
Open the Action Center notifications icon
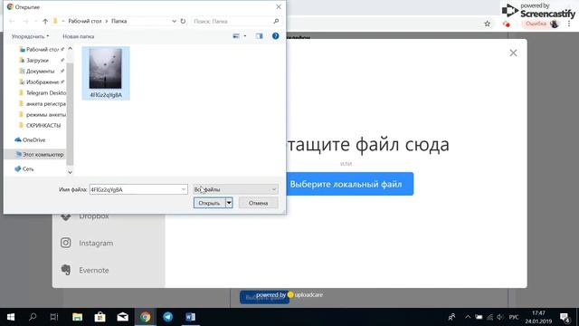(565, 317)
